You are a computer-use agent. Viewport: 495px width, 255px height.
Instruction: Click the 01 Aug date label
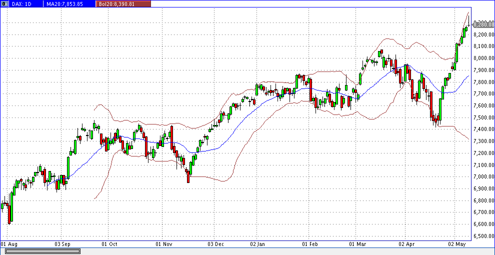coord(8,244)
